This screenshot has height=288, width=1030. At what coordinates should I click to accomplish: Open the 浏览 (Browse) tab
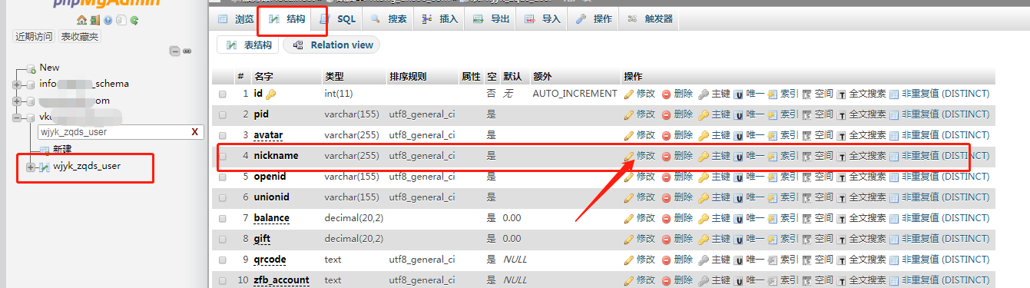[235, 18]
